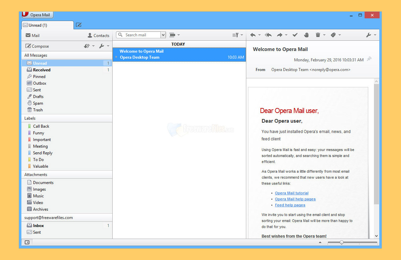Open Documents attachments view

click(67, 183)
